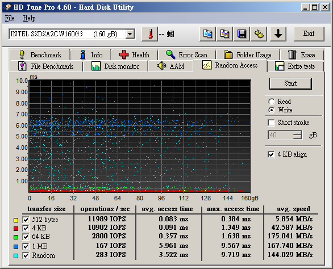333x269 pixels.
Task: Click the temperature thermometer icon
Action: point(149,34)
